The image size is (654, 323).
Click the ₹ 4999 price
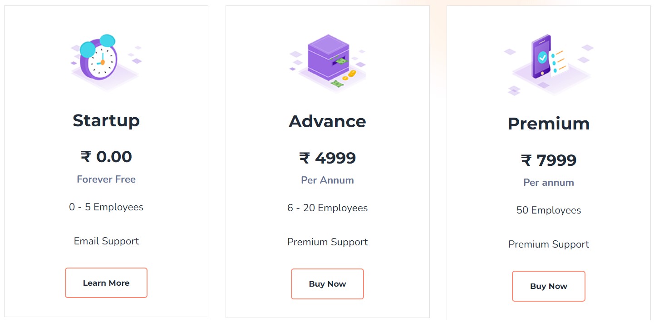pos(327,158)
